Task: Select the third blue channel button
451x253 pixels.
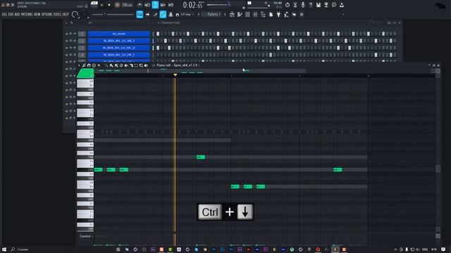Action: 119,48
